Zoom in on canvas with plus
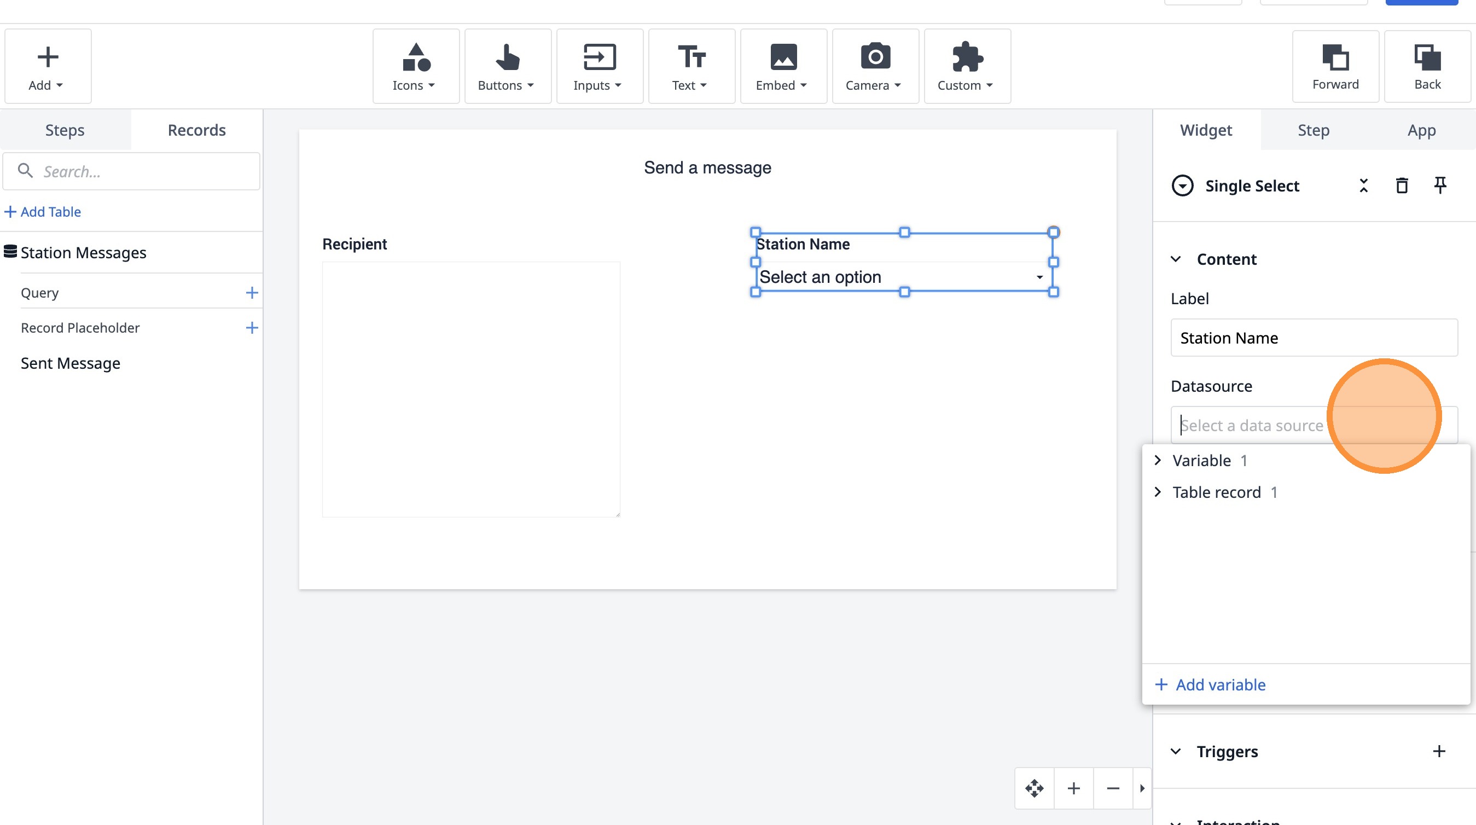Image resolution: width=1476 pixels, height=825 pixels. [x=1074, y=788]
